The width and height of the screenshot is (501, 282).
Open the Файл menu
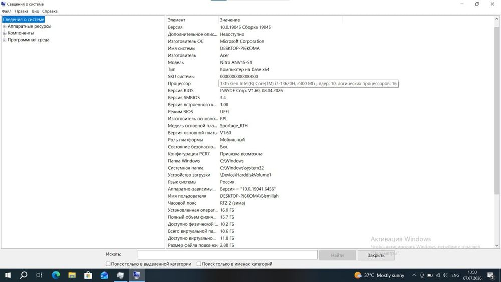(7, 11)
